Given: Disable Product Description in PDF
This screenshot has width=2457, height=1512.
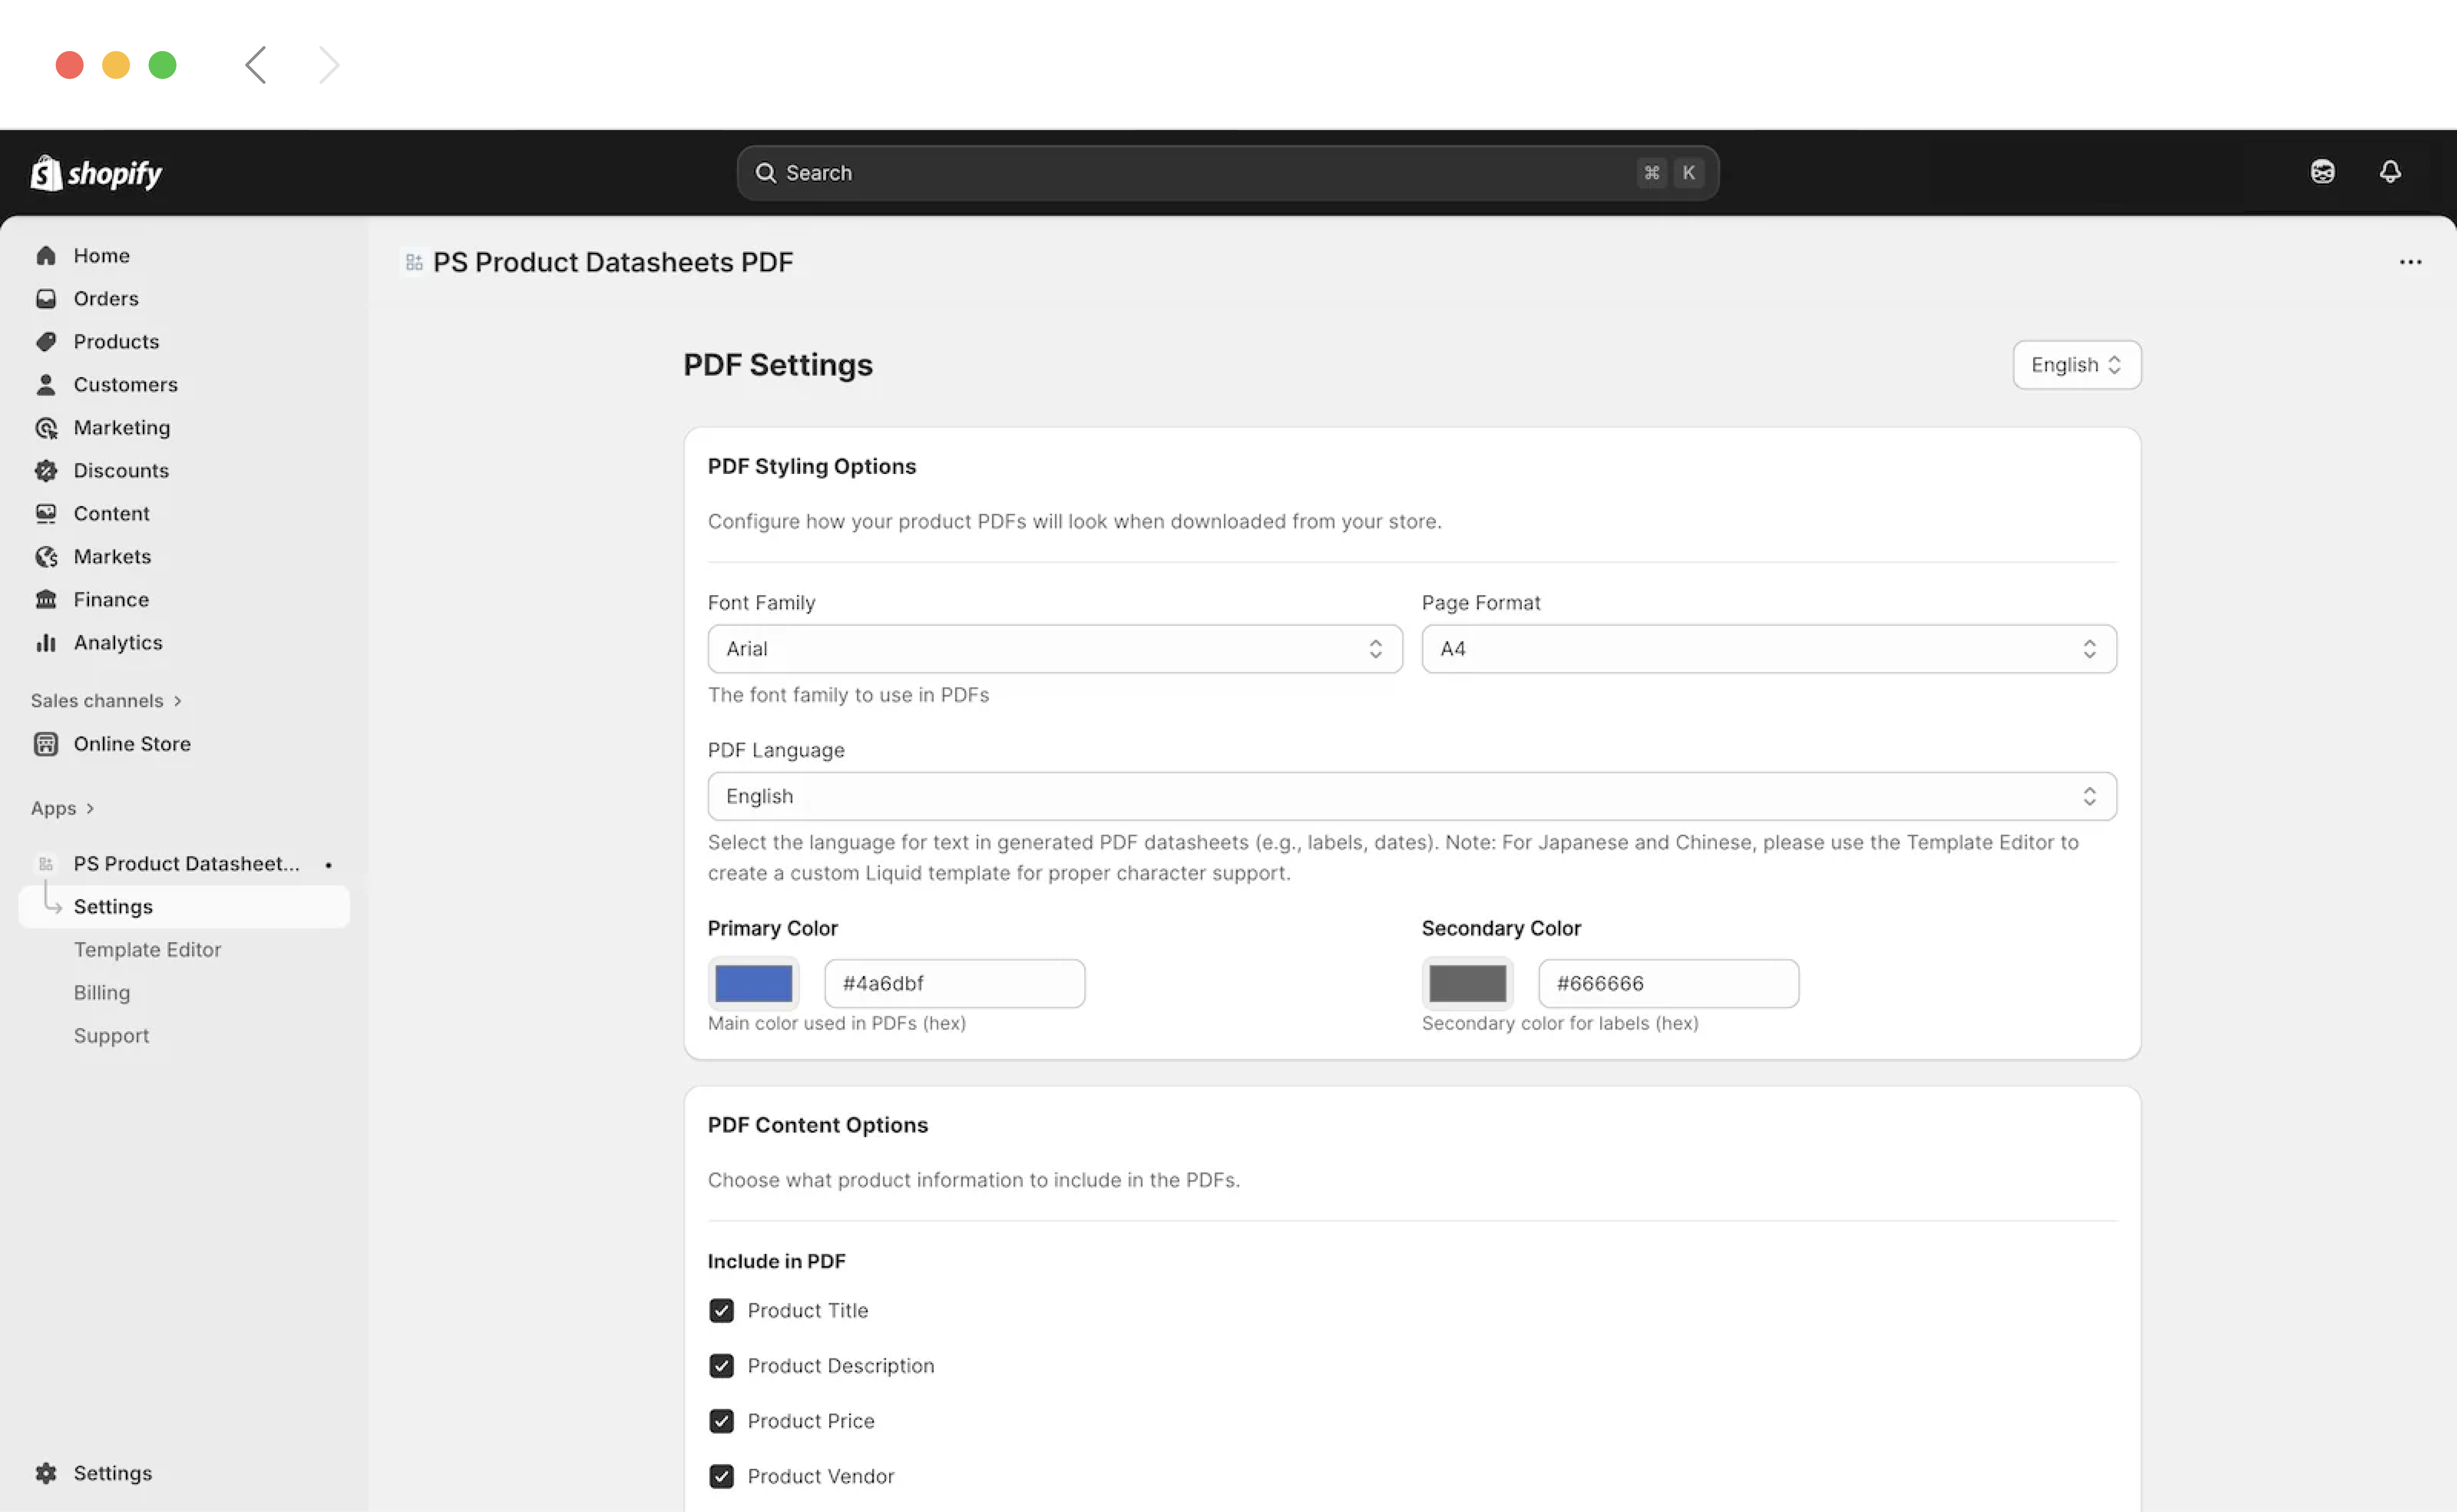Looking at the screenshot, I should point(721,1365).
